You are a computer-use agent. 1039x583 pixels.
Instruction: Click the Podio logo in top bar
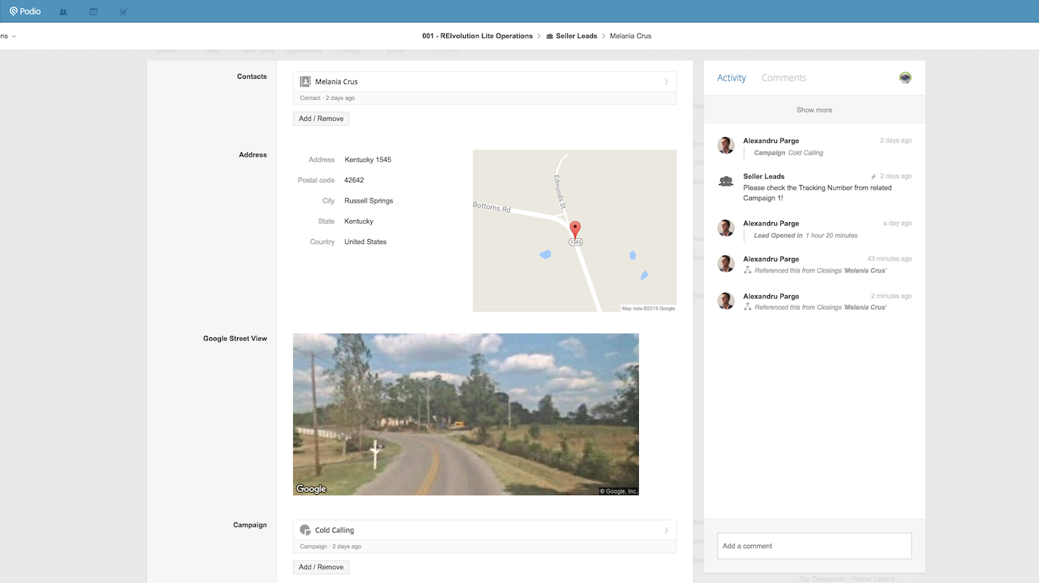click(26, 11)
